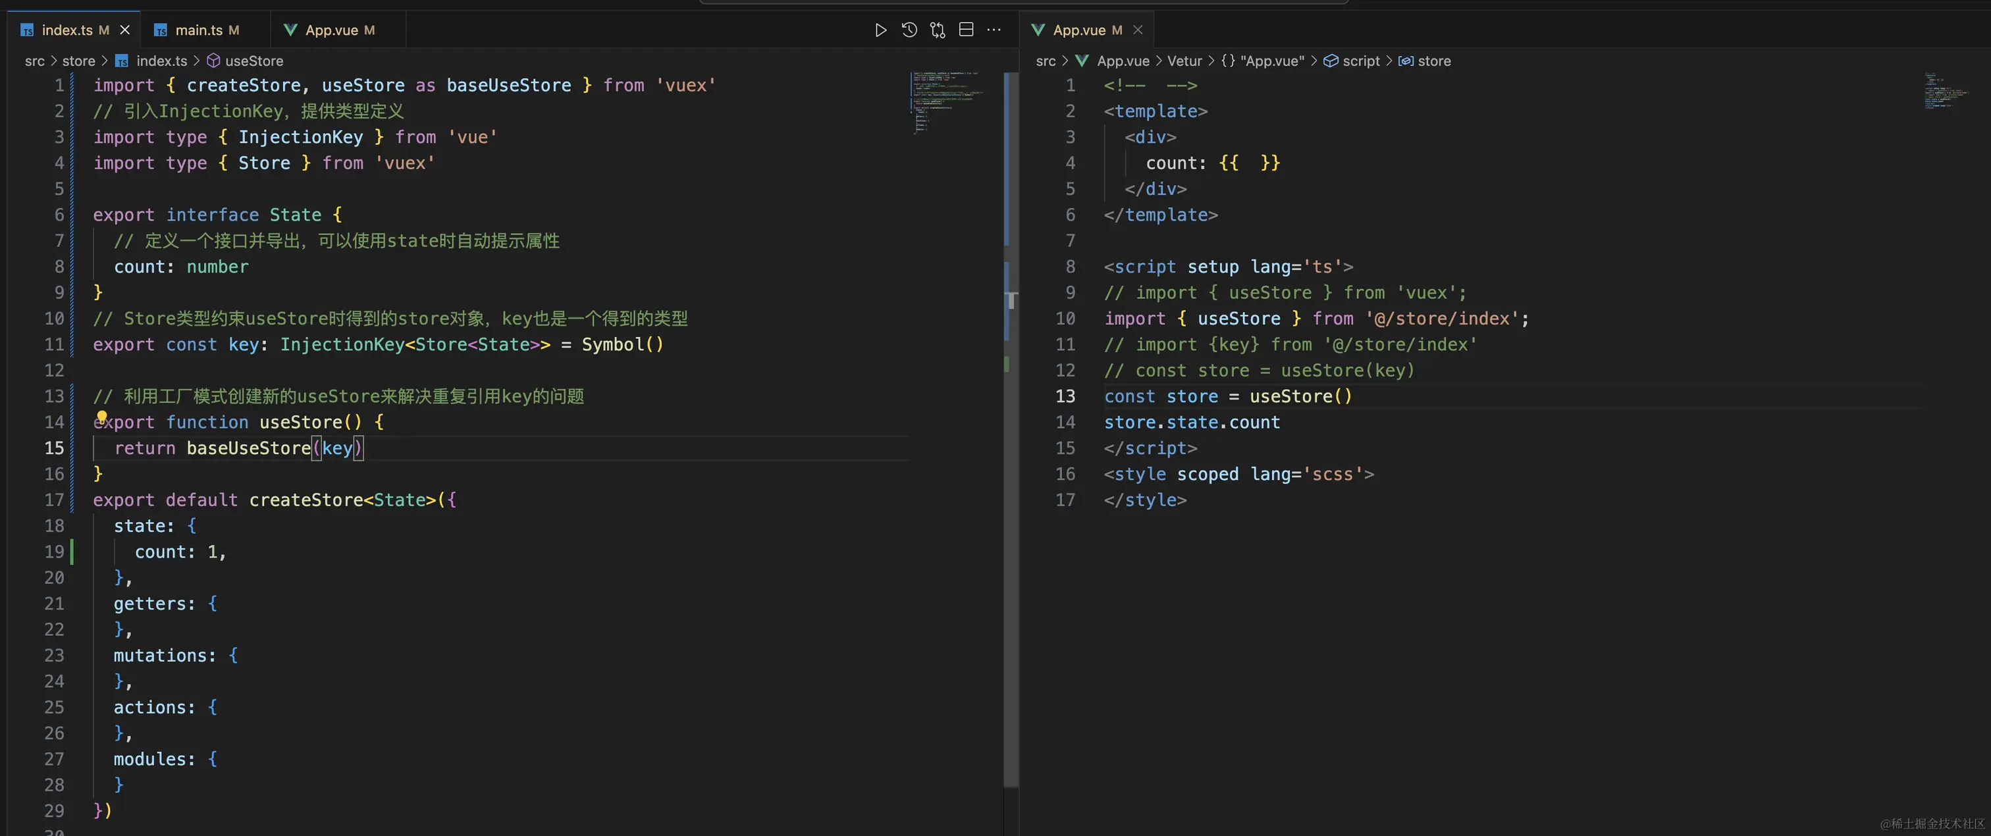The image size is (1991, 836).
Task: Click line number 17 in left editor
Action: click(x=54, y=500)
